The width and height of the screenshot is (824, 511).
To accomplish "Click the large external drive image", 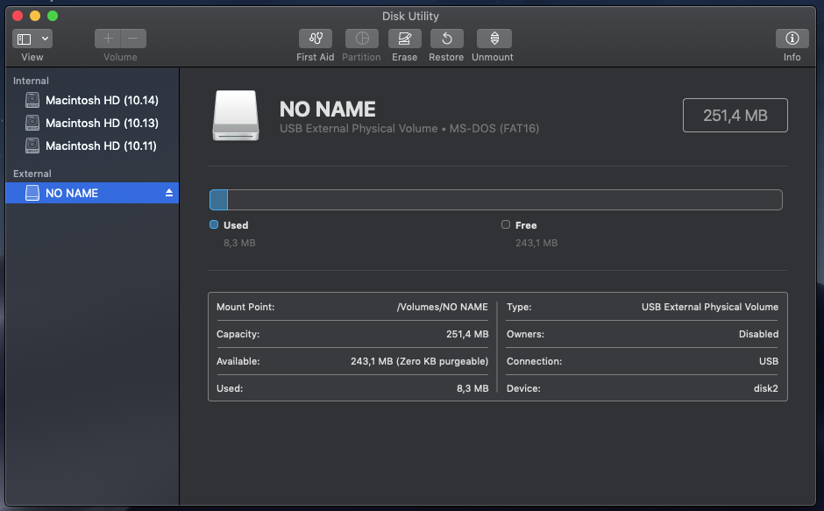I will 236,116.
